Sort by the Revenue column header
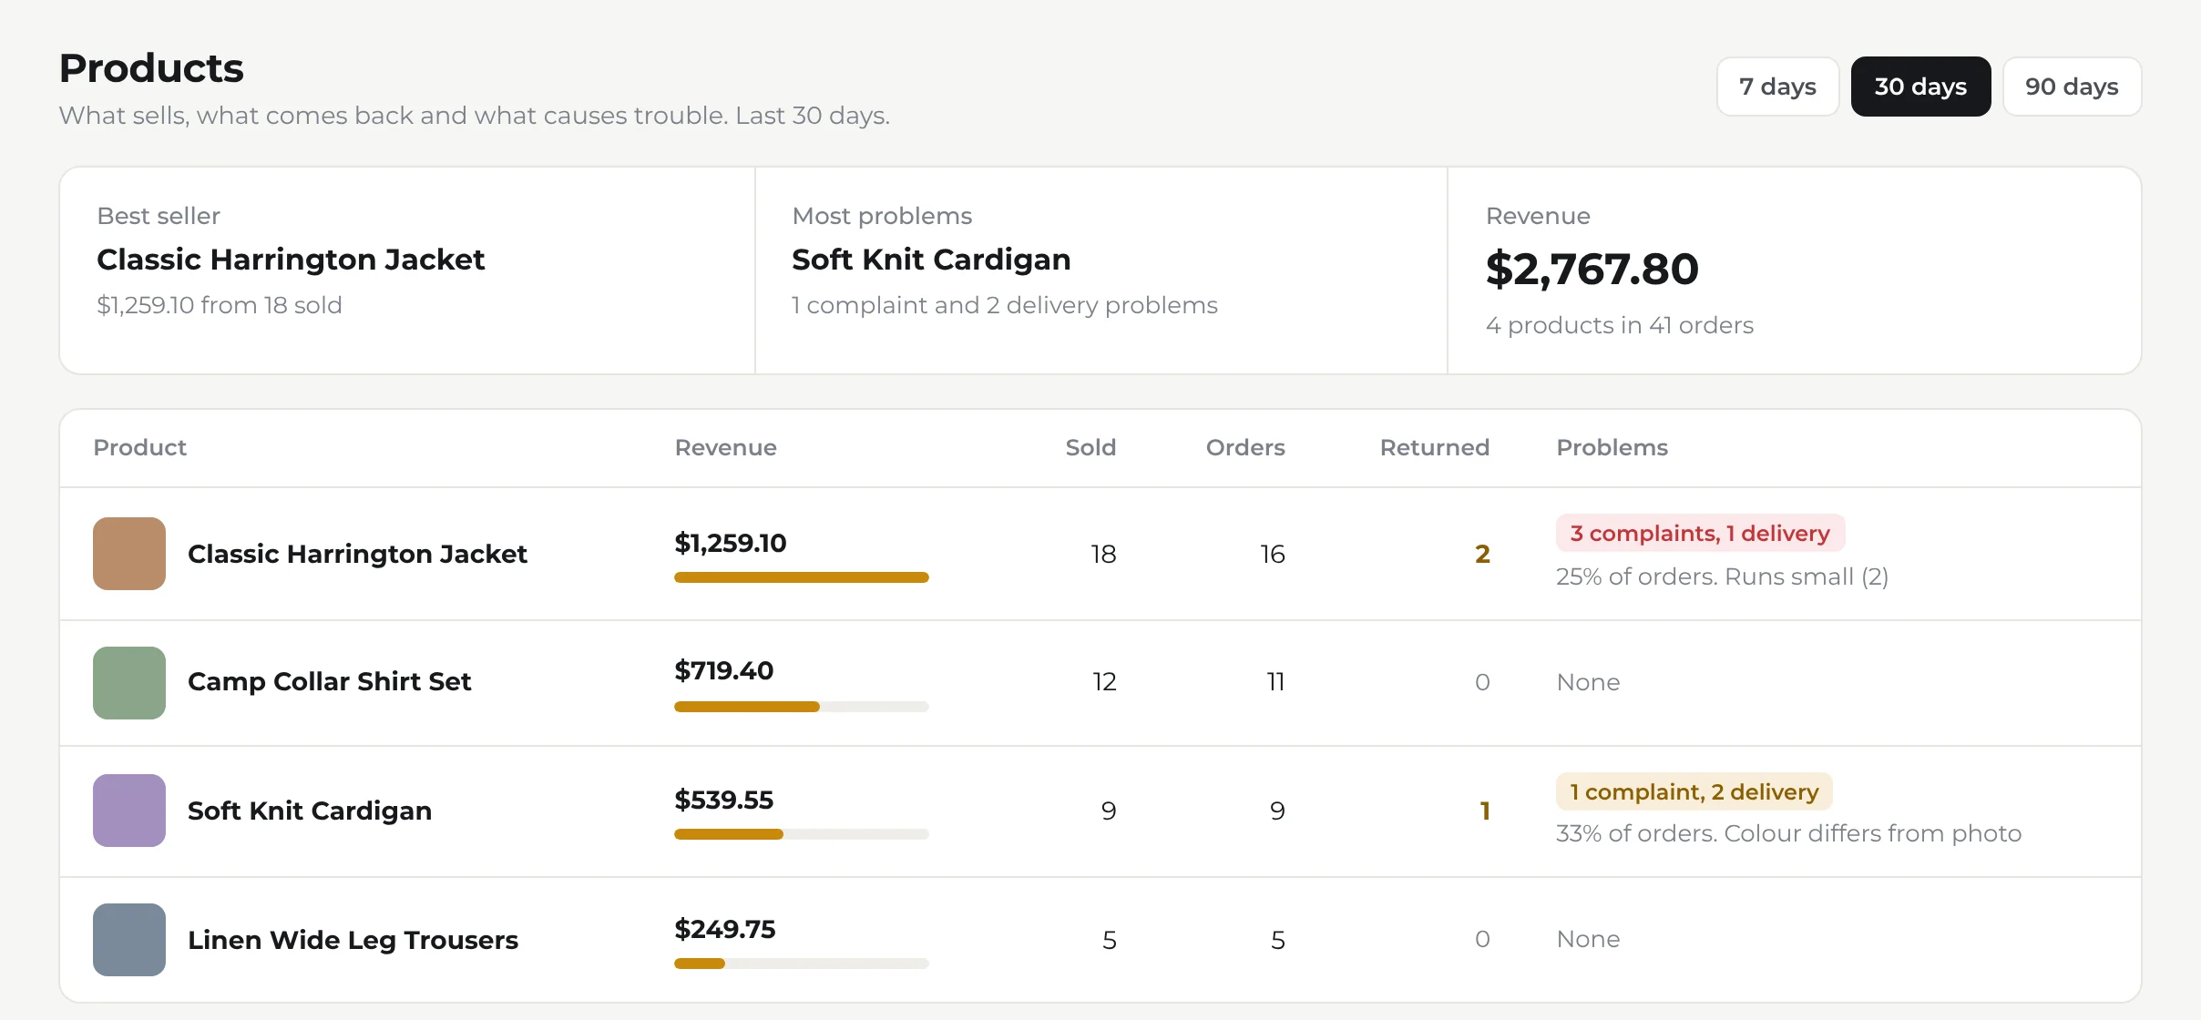The height and width of the screenshot is (1020, 2201). click(x=725, y=447)
